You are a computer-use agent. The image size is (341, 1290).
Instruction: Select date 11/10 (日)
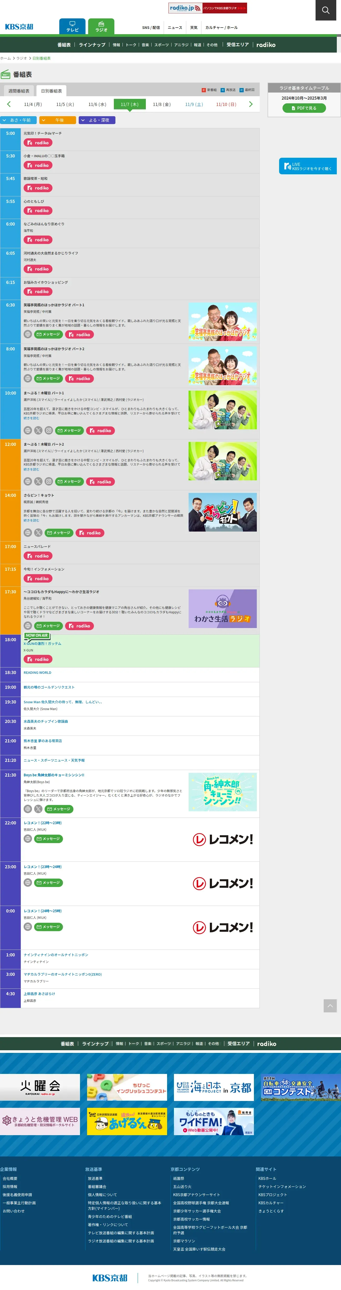click(x=226, y=105)
